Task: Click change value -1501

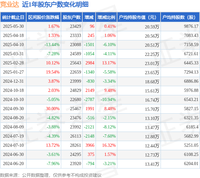Action: coord(89,45)
